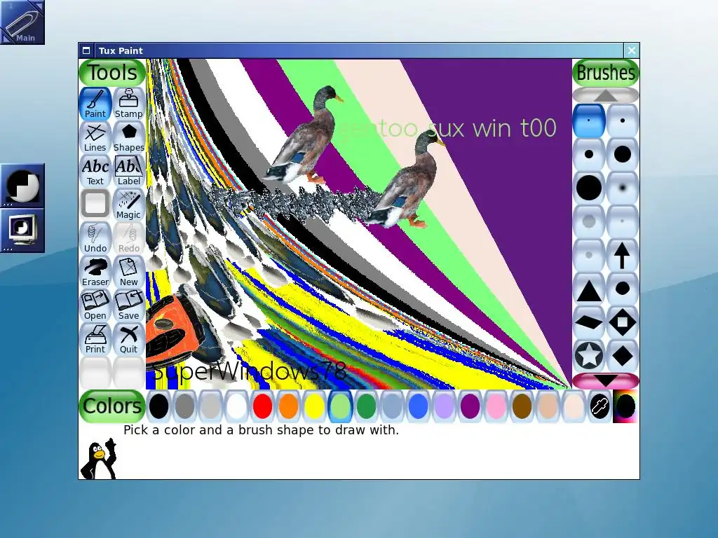Open the rainbow custom color chooser
The image size is (718, 538).
625,406
